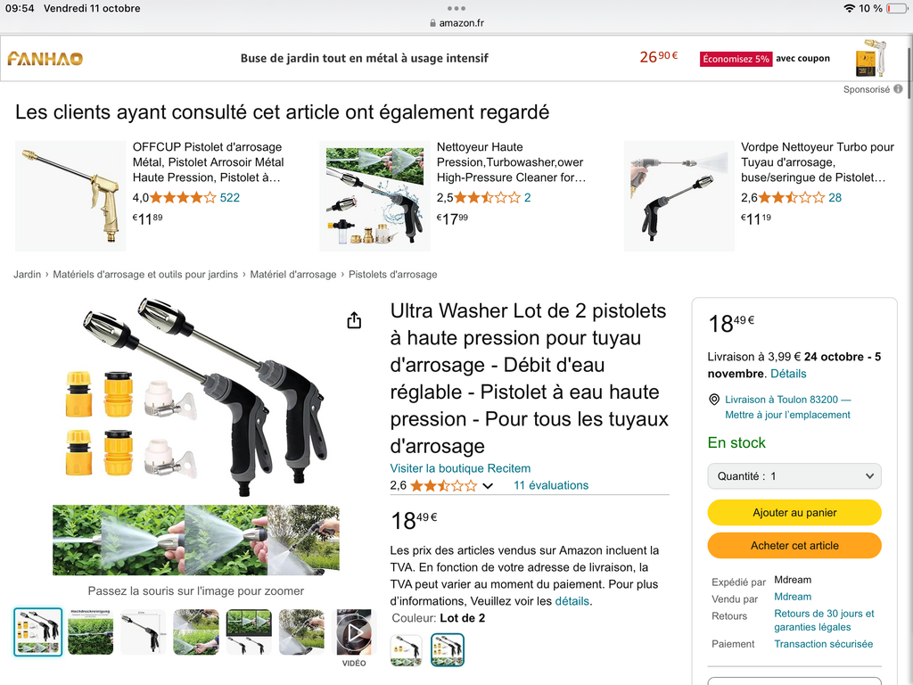Open the Pistolets d'arrosage breadcrumb
Viewport: 913px width, 685px height.
coord(392,275)
